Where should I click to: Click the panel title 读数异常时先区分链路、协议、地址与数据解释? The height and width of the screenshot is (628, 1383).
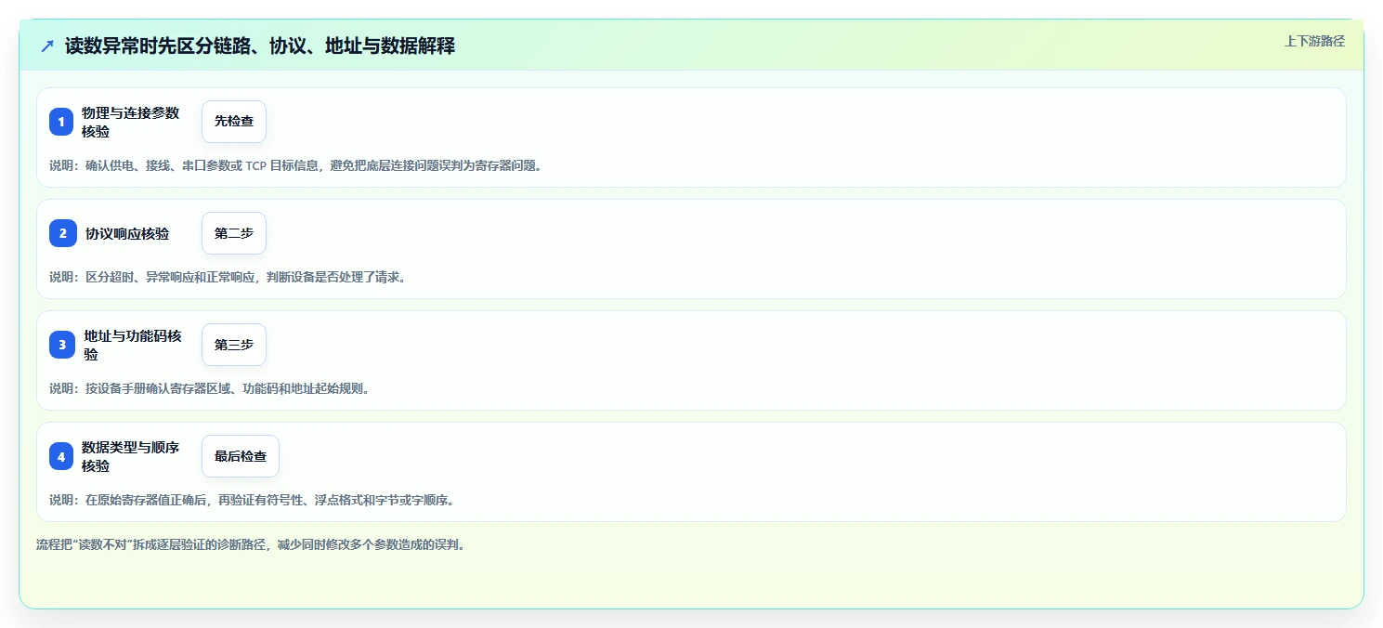(x=260, y=46)
